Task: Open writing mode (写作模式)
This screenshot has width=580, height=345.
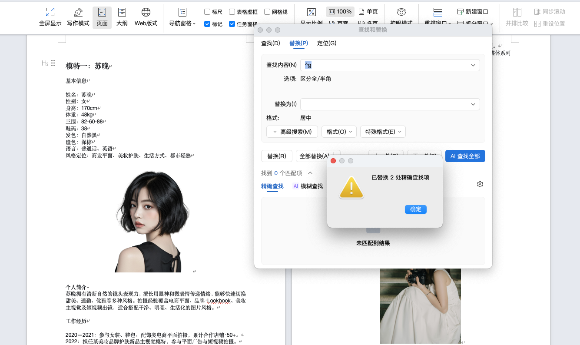Action: [x=78, y=17]
